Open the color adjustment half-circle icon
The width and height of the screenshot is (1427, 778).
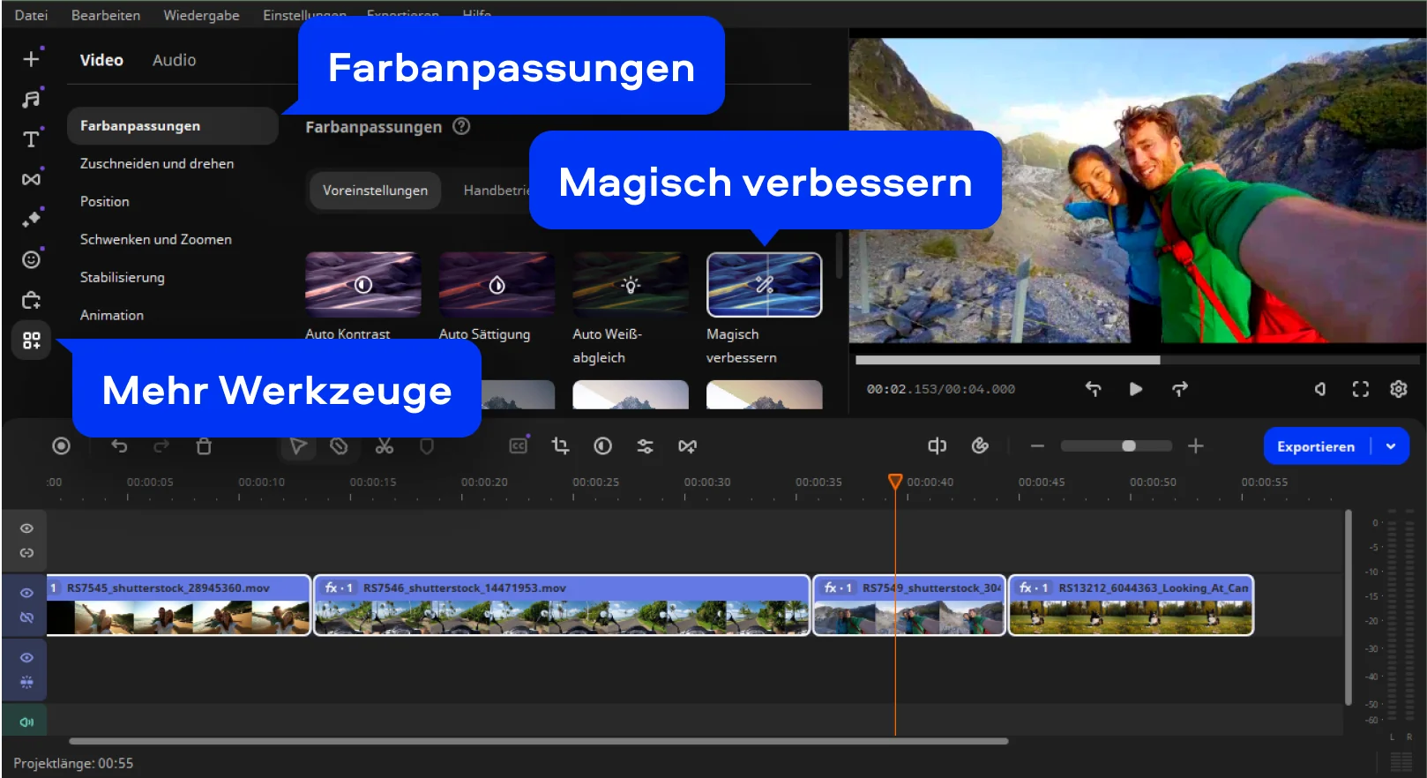tap(602, 446)
